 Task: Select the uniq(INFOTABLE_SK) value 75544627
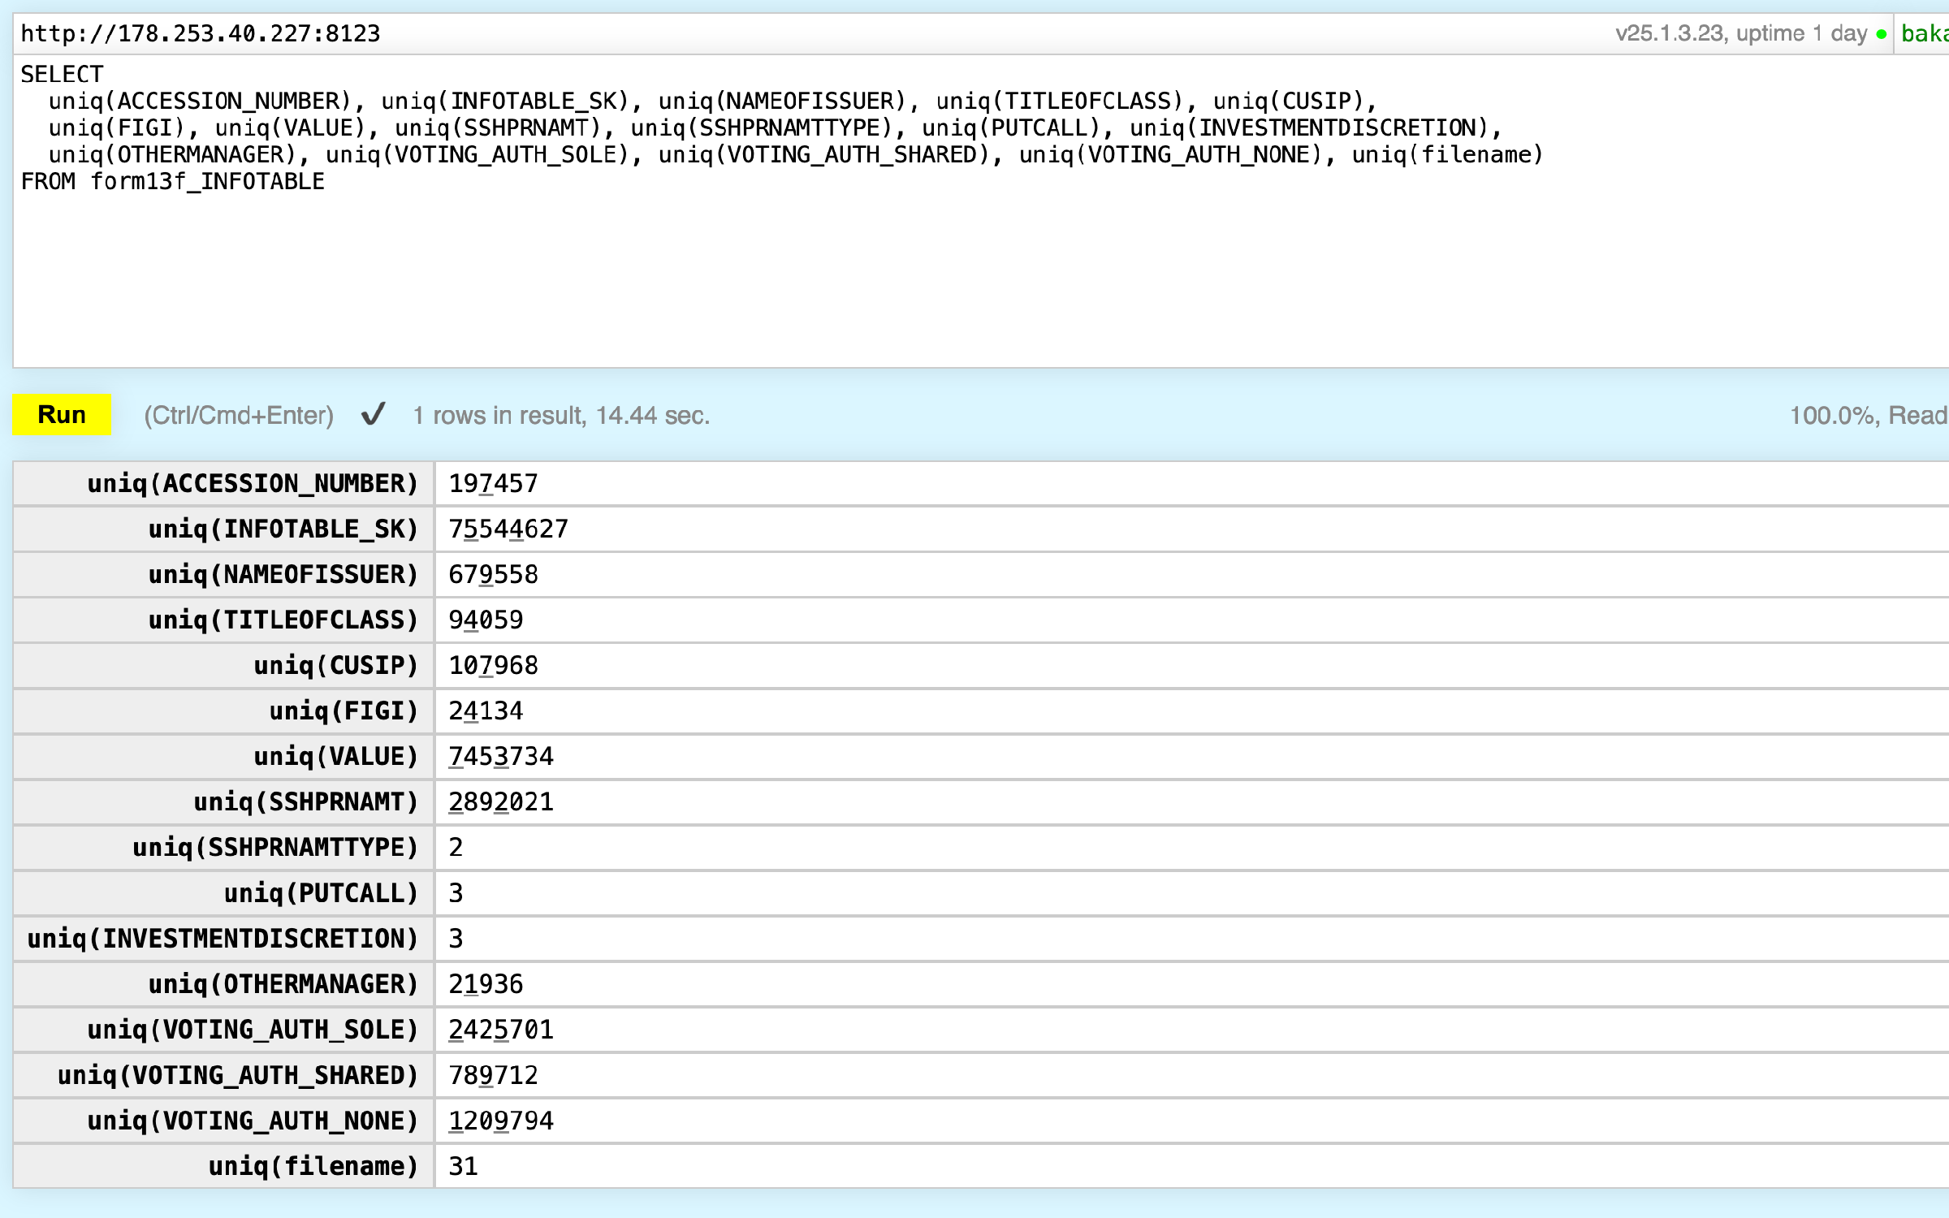(x=508, y=529)
